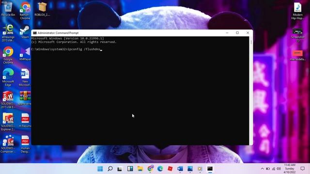Click the Microsoft Windows version line text
This screenshot has height=174, width=310.
67,38
